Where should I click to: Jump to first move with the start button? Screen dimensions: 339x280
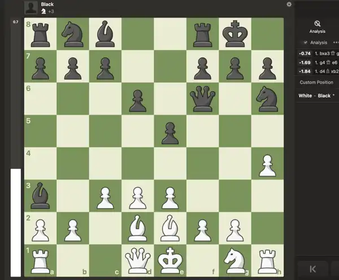312,269
